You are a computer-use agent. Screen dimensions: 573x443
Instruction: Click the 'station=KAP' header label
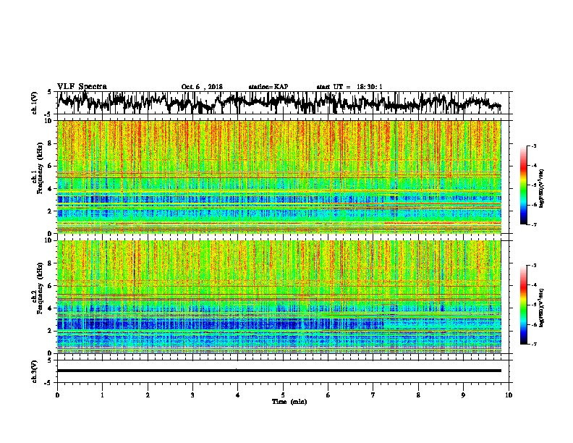pyautogui.click(x=268, y=87)
